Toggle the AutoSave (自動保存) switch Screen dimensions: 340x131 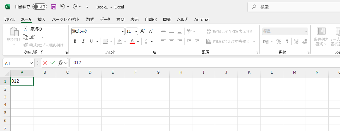click(40, 7)
